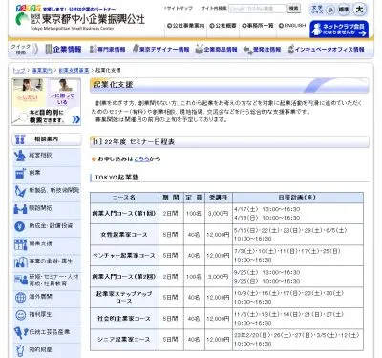Set the text size to small (小)
Screen dimensions: 382x358
pyautogui.click(x=330, y=10)
